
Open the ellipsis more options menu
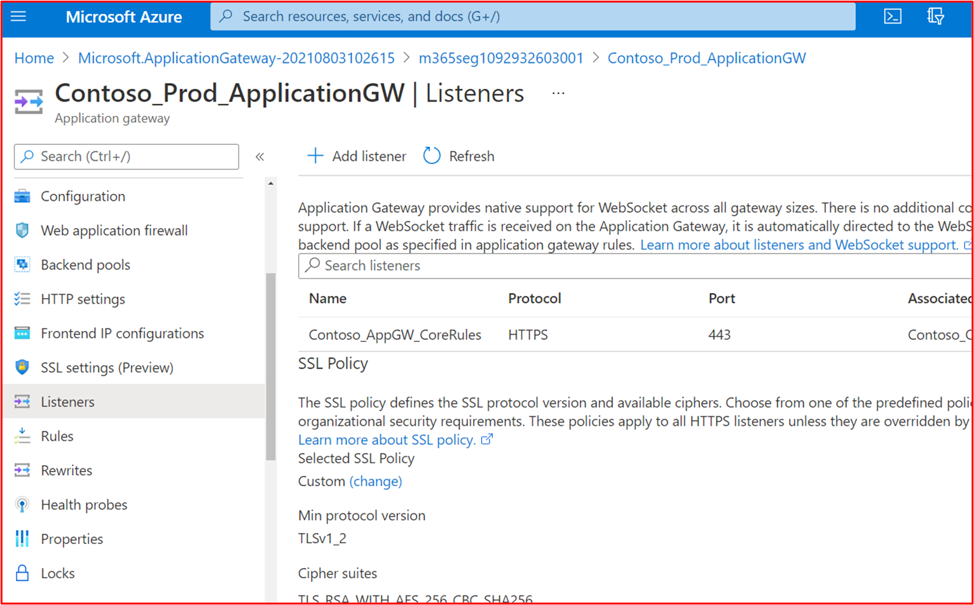point(558,93)
